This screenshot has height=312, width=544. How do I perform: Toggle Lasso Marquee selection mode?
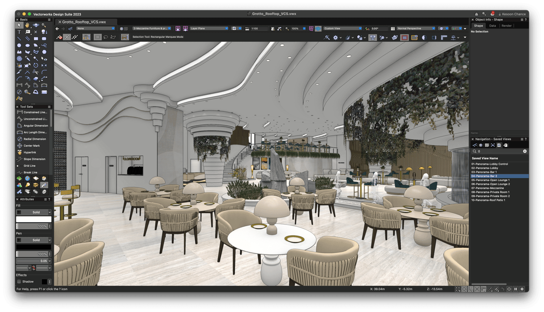(106, 37)
